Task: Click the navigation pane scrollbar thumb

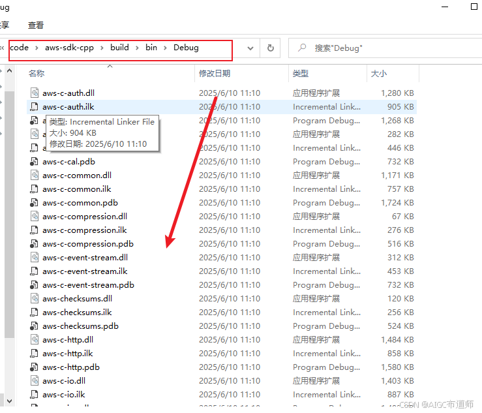Action: click(x=10, y=215)
